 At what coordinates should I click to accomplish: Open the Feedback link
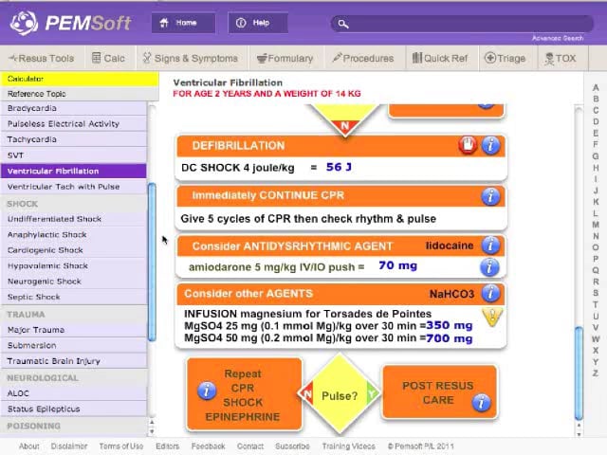[x=209, y=446]
